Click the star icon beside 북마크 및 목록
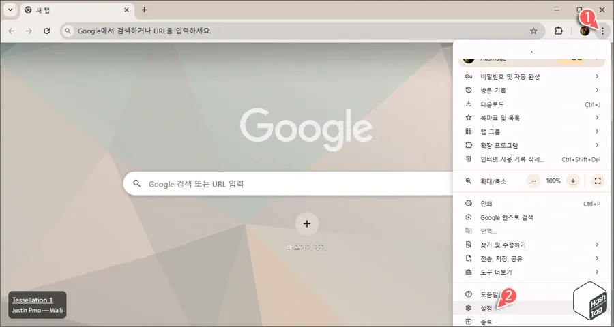This screenshot has height=327, width=614. click(x=468, y=118)
